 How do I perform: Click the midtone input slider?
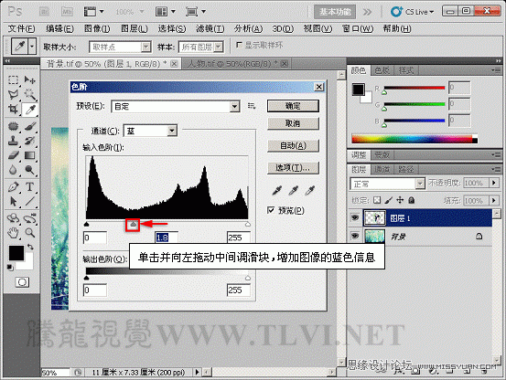133,224
